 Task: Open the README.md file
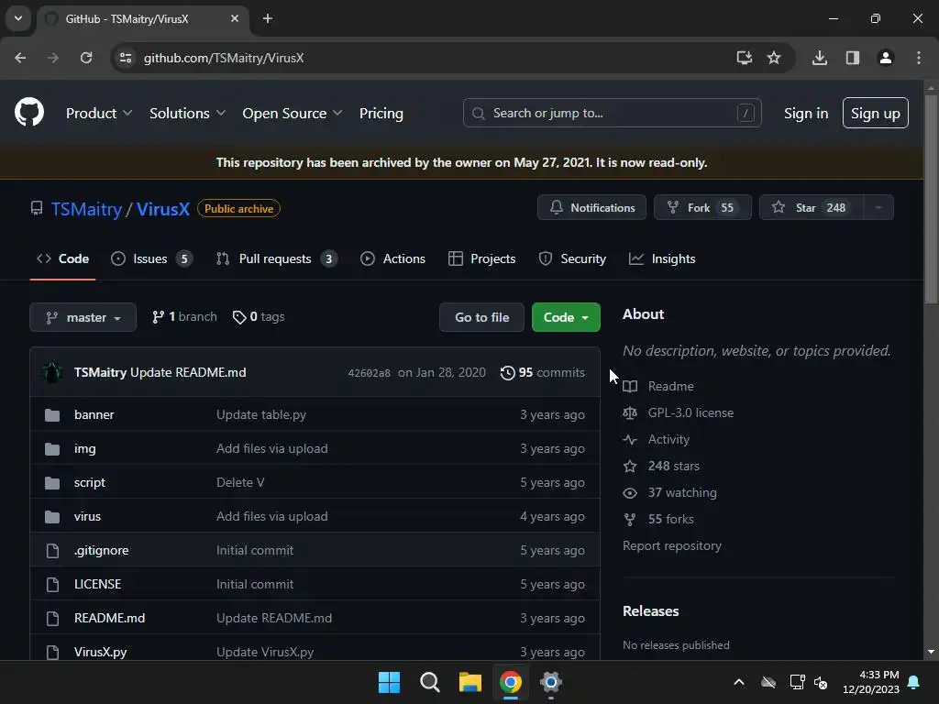tap(110, 618)
